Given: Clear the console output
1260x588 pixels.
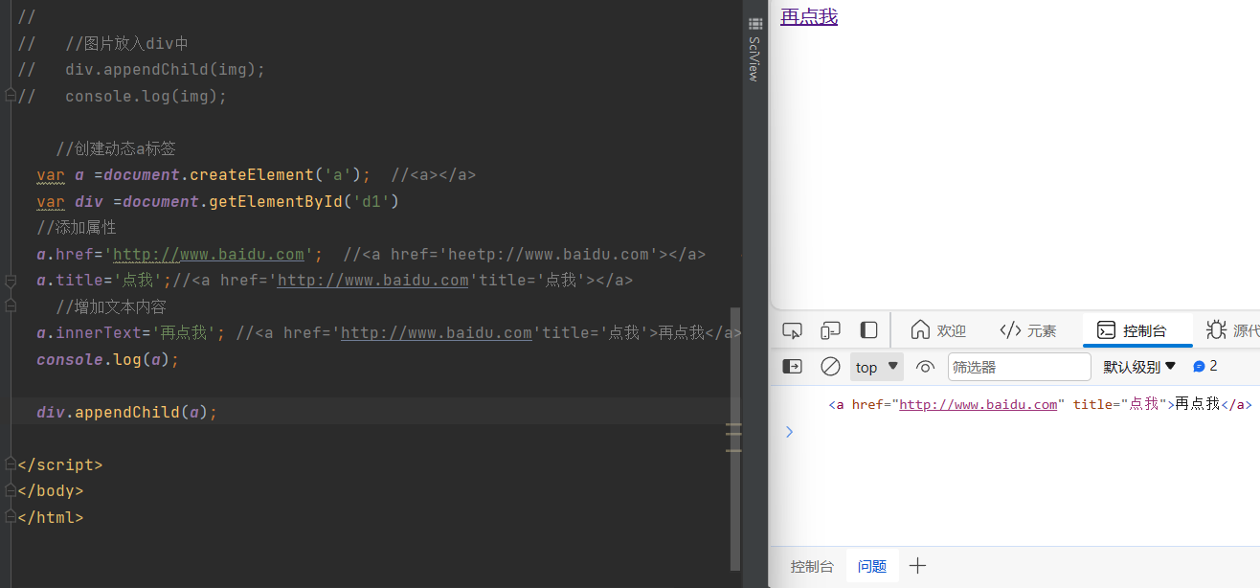Looking at the screenshot, I should [830, 367].
